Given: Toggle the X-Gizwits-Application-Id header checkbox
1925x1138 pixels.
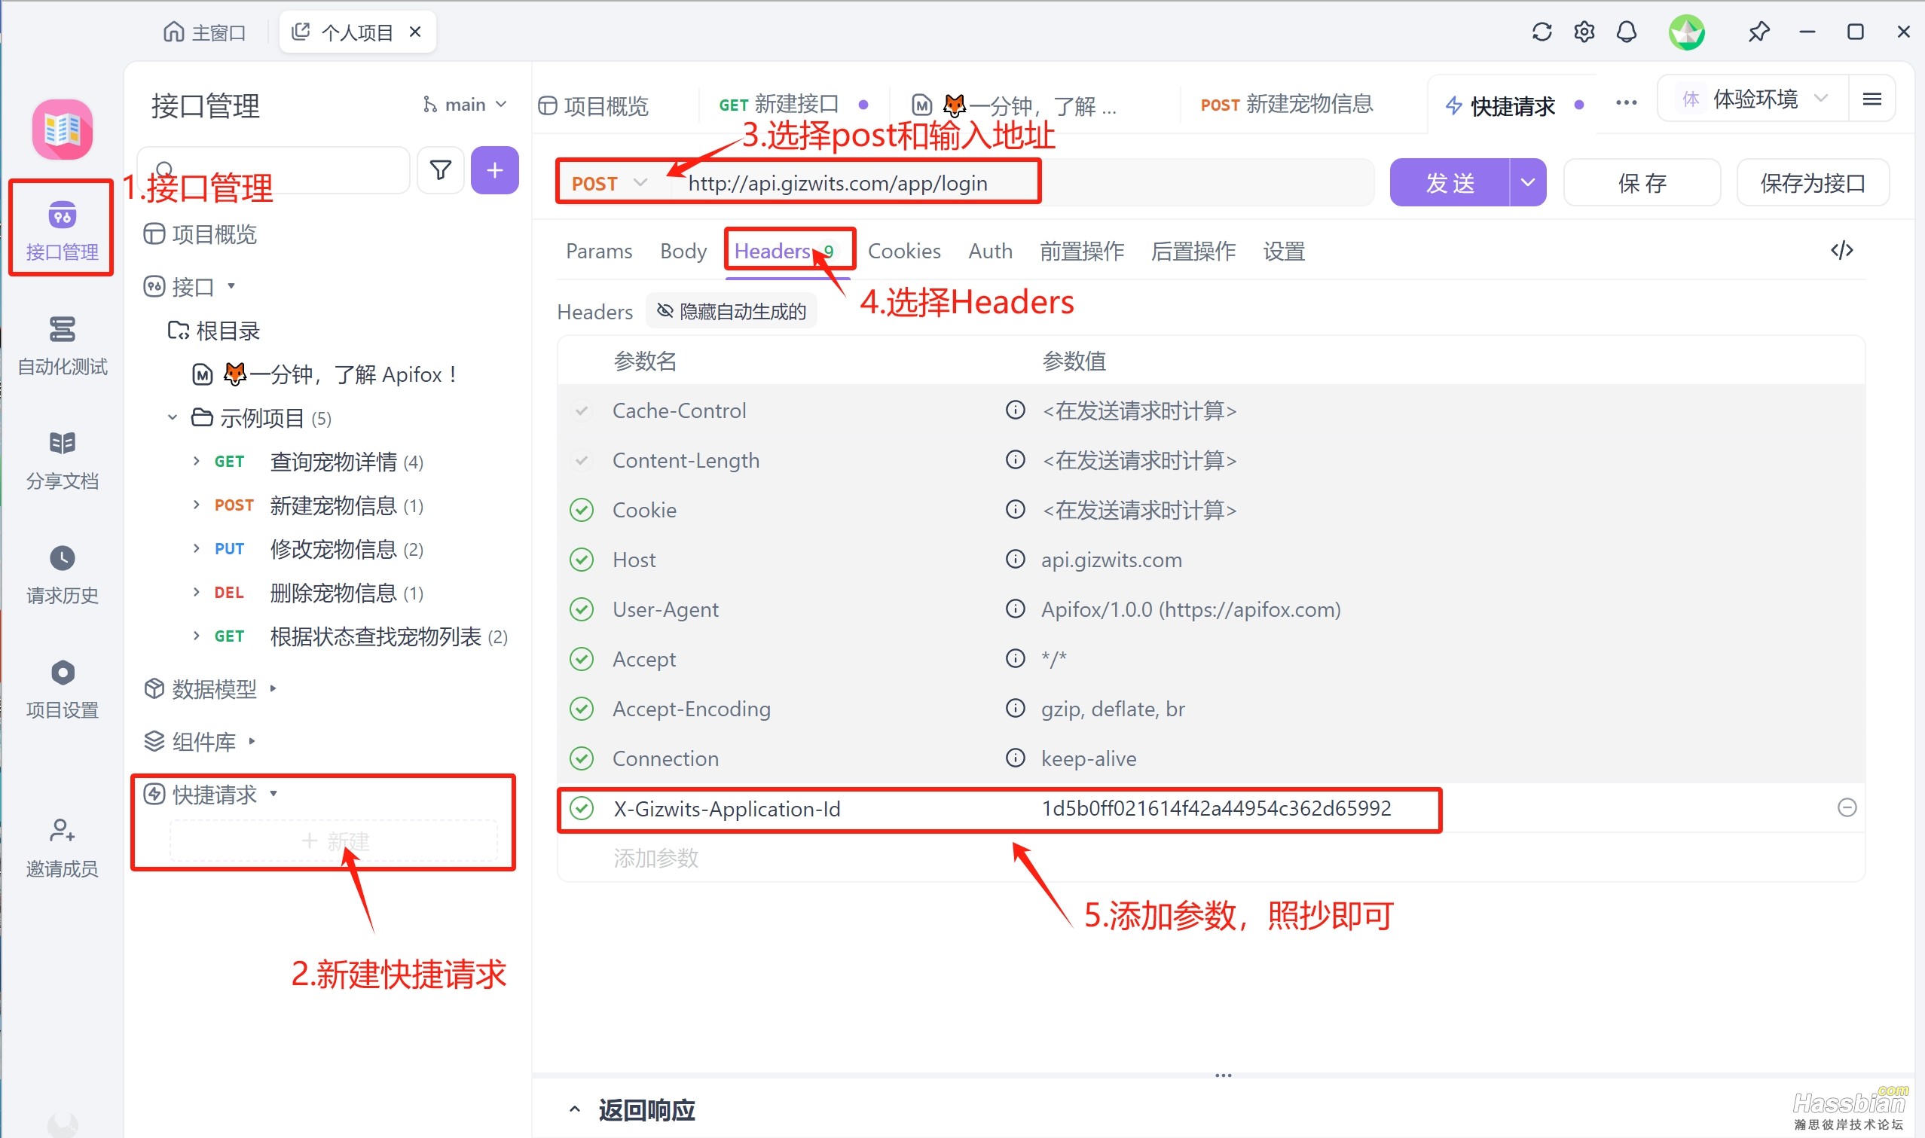Looking at the screenshot, I should click(582, 807).
